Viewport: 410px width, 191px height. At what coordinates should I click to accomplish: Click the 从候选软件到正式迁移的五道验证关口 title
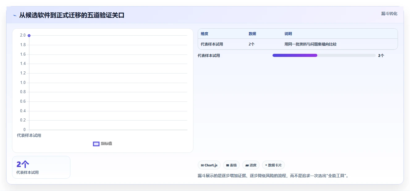72,15
